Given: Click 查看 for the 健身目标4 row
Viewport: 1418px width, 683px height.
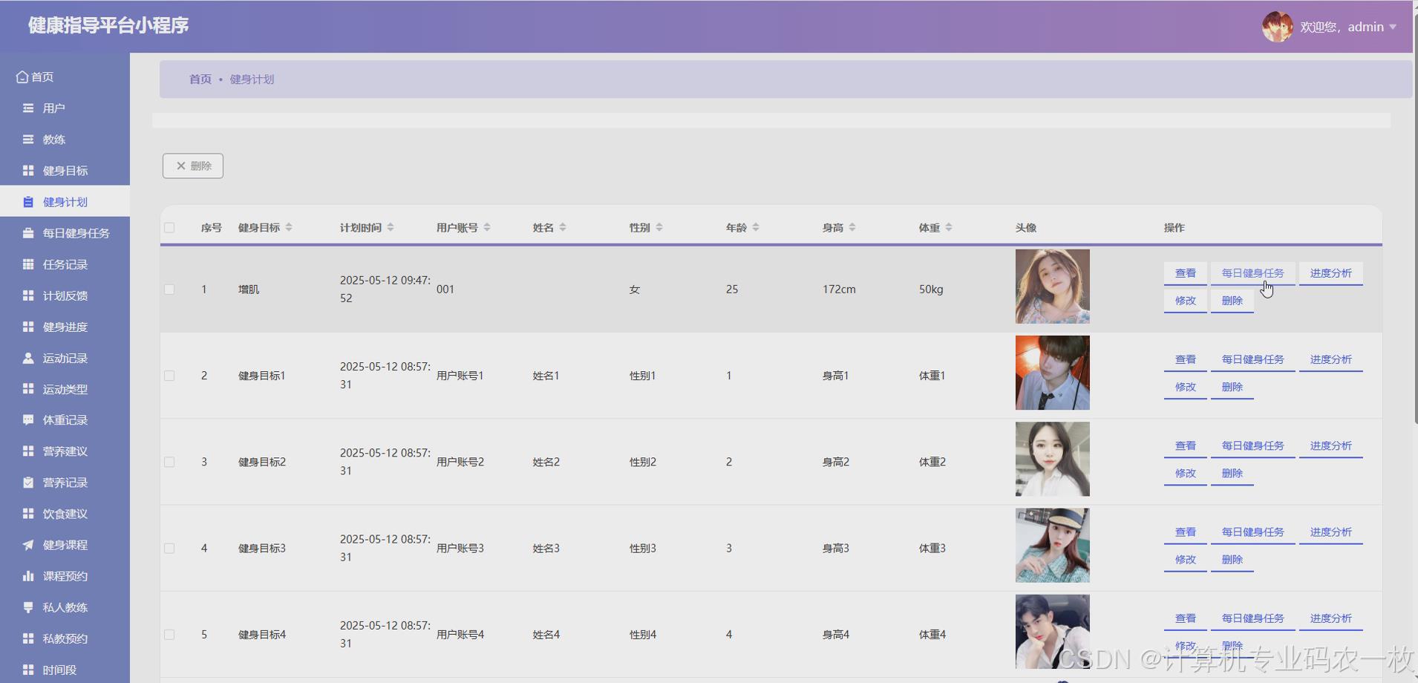Looking at the screenshot, I should [1186, 618].
